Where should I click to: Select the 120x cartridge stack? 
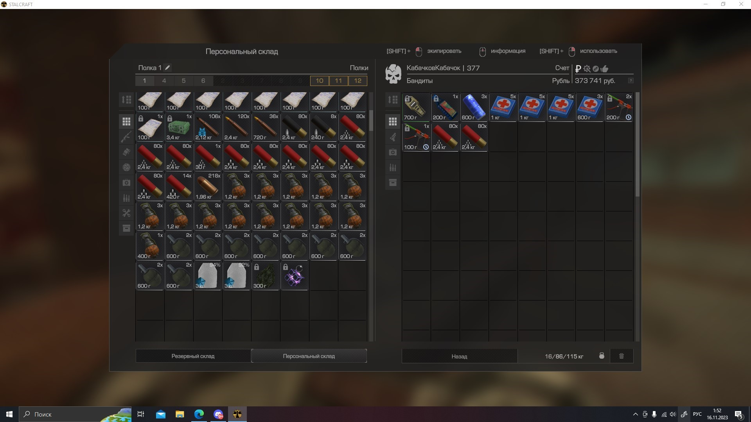pos(237,127)
